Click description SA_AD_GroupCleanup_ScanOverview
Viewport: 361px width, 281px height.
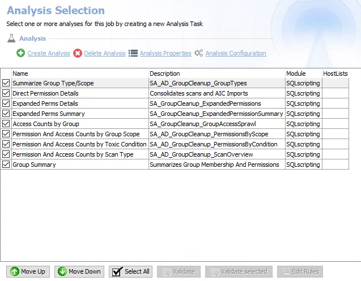point(201,154)
